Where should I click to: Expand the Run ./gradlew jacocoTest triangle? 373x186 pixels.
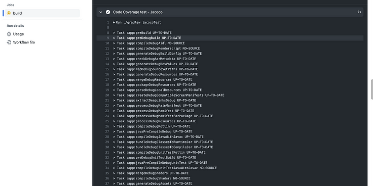pyautogui.click(x=114, y=23)
